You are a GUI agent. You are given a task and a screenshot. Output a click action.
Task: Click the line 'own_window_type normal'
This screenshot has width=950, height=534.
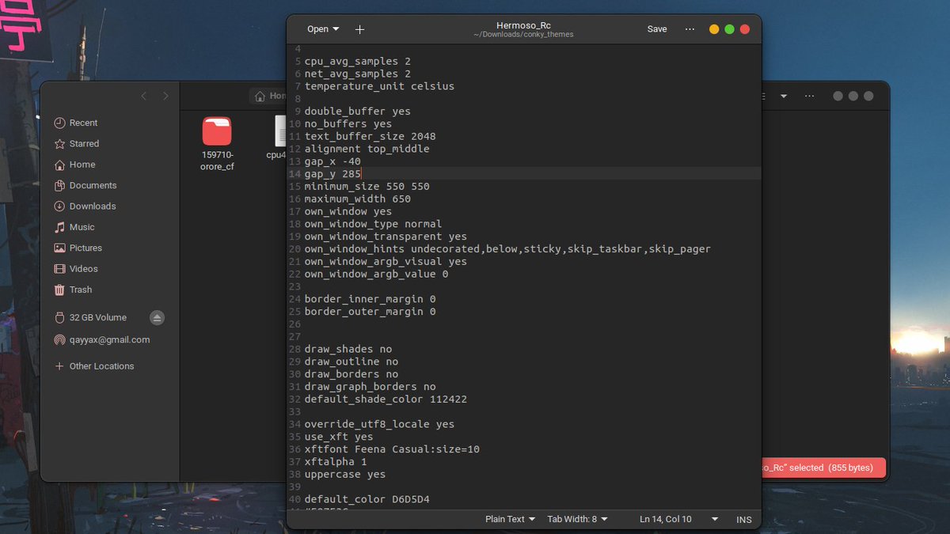pos(373,224)
